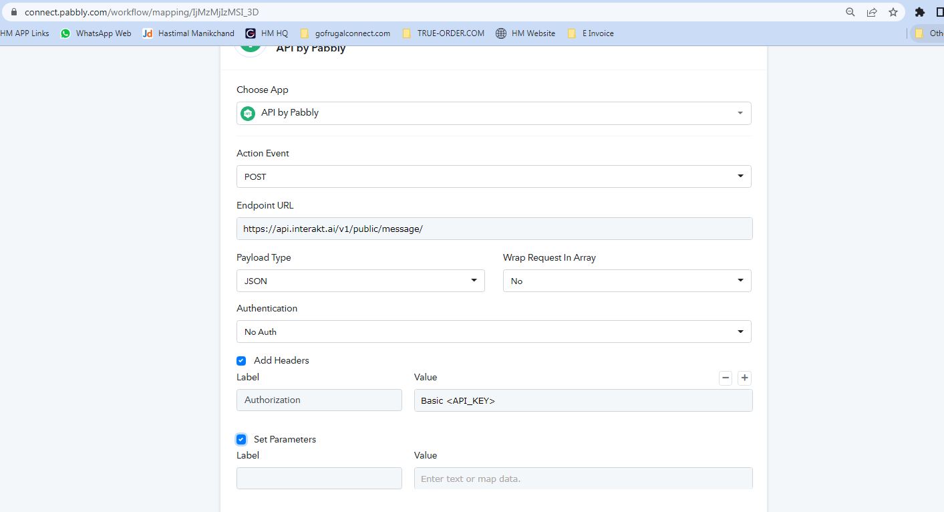This screenshot has height=512, width=944.
Task: Click the lock icon in the address bar
Action: click(x=13, y=12)
